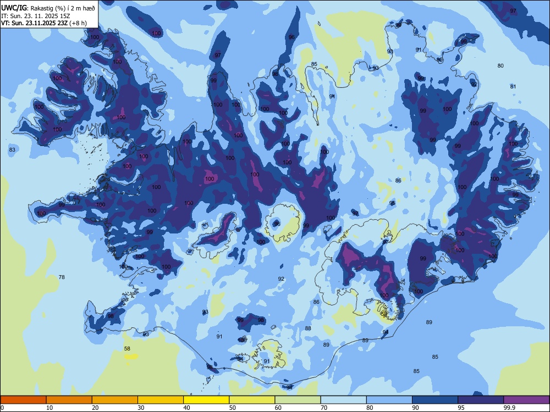Click the legend label '40'
The image size is (550, 412).
click(x=186, y=408)
